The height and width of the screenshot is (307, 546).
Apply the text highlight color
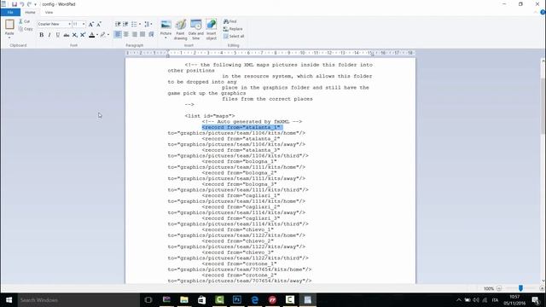click(102, 35)
